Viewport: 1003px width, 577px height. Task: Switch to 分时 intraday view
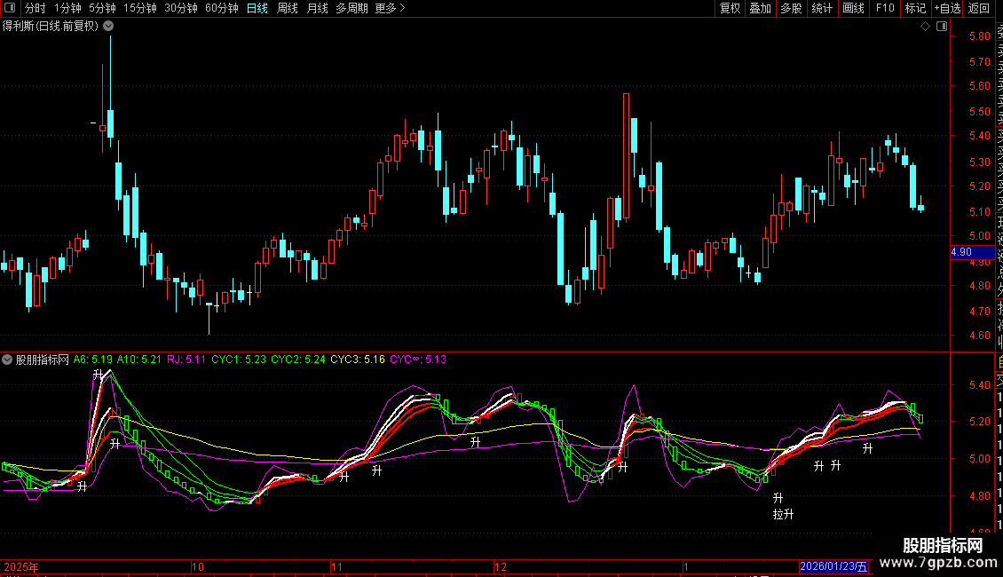[36, 8]
